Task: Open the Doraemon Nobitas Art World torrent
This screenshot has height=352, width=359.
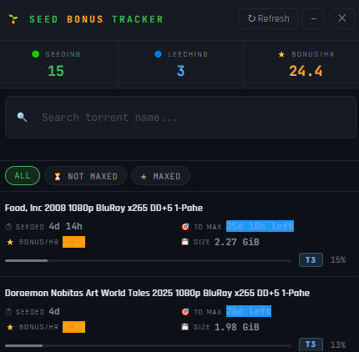Action: (x=157, y=293)
